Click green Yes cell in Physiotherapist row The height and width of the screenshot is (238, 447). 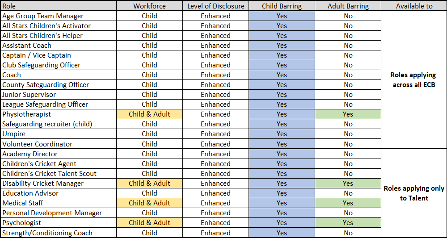coord(348,114)
